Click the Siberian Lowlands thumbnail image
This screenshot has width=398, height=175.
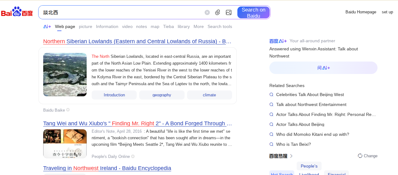click(65, 75)
